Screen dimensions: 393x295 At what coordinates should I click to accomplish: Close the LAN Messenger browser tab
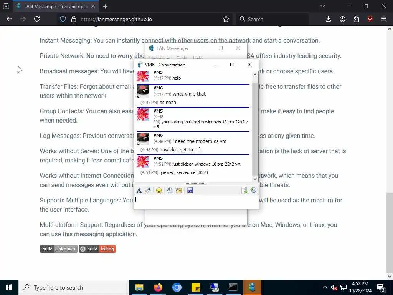93,7
